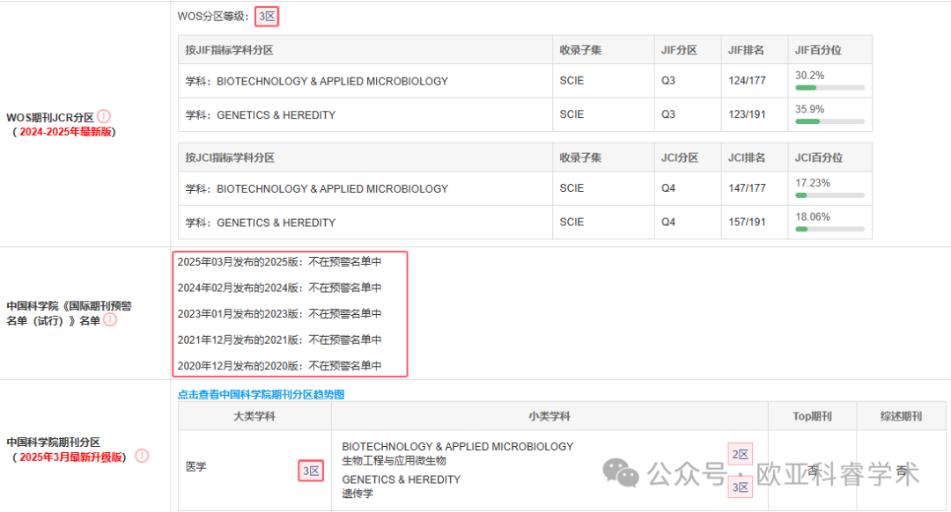This screenshot has width=951, height=512.
Task: Click GENETICS & HEREDITY in the JCI table
Action: 276,223
